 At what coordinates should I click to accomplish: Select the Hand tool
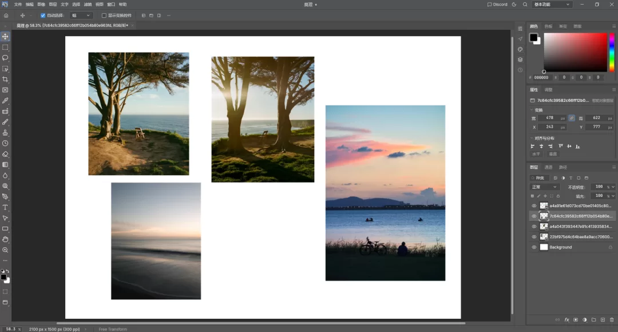(x=5, y=239)
